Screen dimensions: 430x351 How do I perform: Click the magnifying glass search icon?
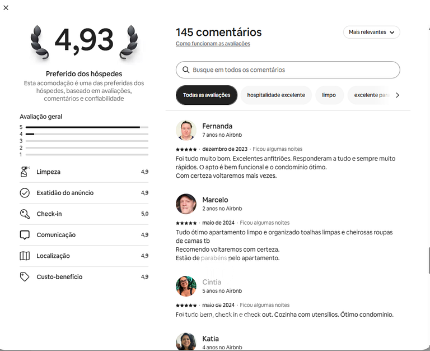[185, 70]
